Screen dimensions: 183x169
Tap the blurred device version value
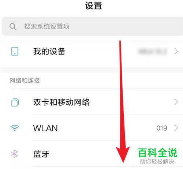[x=153, y=51]
